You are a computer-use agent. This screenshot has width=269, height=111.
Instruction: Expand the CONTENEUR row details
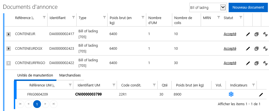click(9, 34)
